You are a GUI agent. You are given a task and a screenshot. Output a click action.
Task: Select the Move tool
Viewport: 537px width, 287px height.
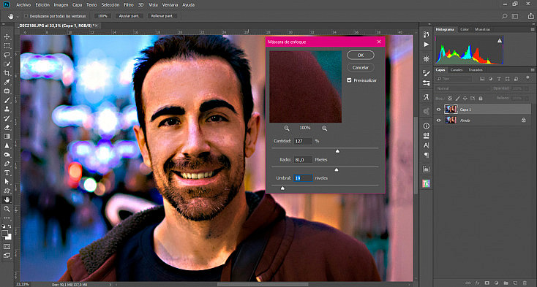(7, 37)
